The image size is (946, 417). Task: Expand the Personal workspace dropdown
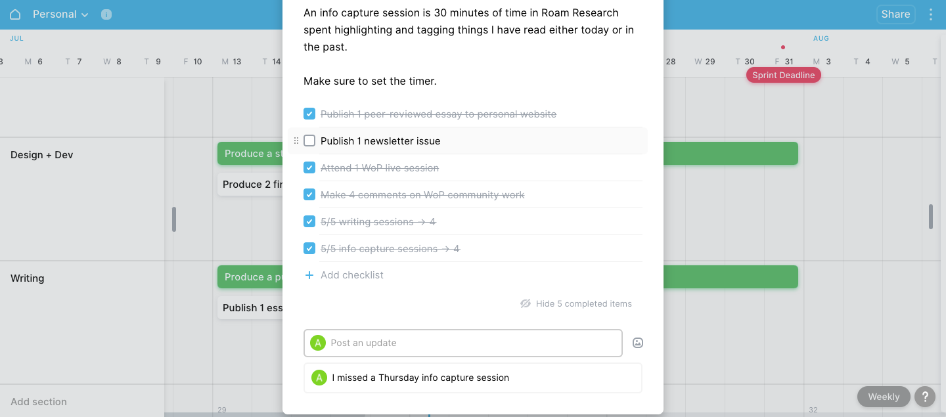click(60, 14)
